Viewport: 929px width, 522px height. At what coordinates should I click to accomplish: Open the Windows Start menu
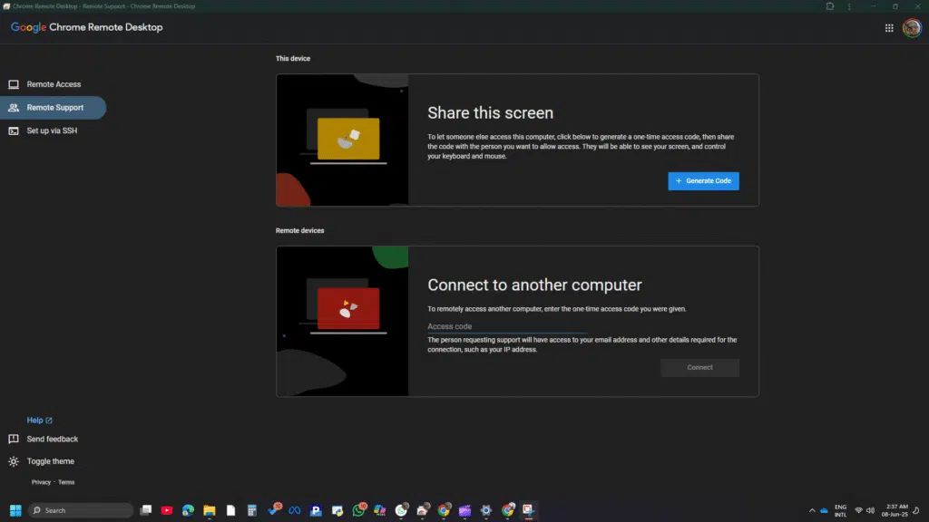pyautogui.click(x=15, y=510)
